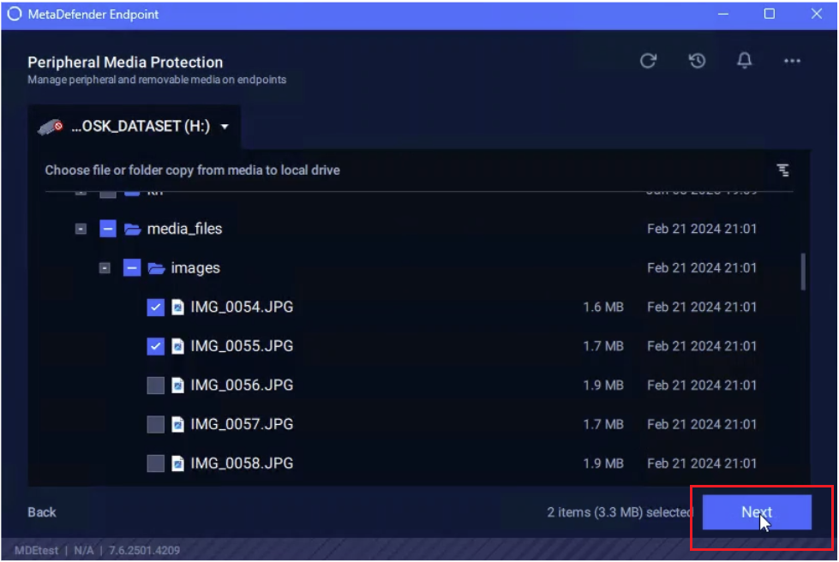The width and height of the screenshot is (839, 562).
Task: Click the 1.9 MB size of IMG_0056.JPG
Action: [603, 386]
